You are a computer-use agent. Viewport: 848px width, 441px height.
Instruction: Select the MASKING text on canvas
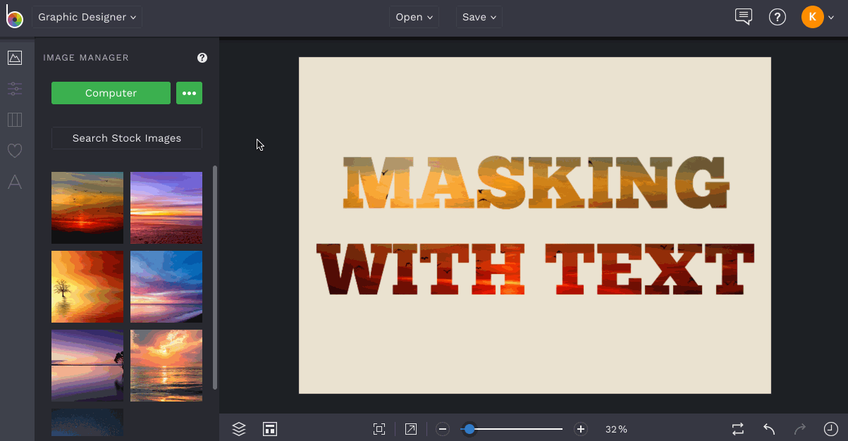pyautogui.click(x=536, y=183)
